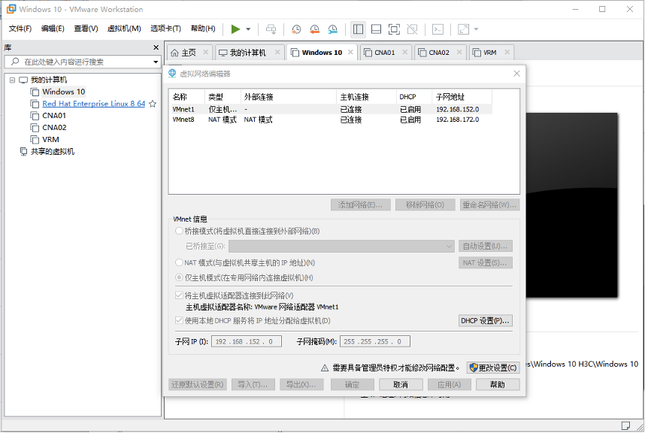Enter full screen mode
Viewport: 645px width, 433px height.
coord(394,29)
